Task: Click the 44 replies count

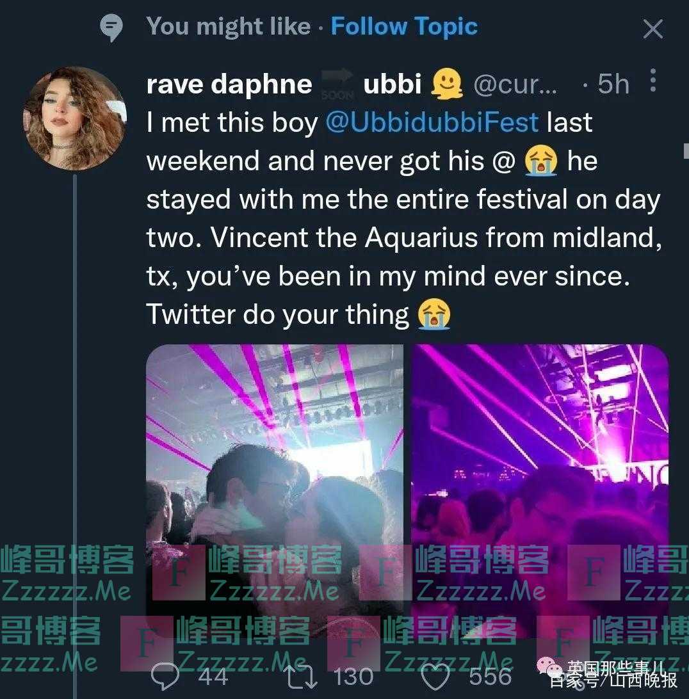Action: (213, 677)
